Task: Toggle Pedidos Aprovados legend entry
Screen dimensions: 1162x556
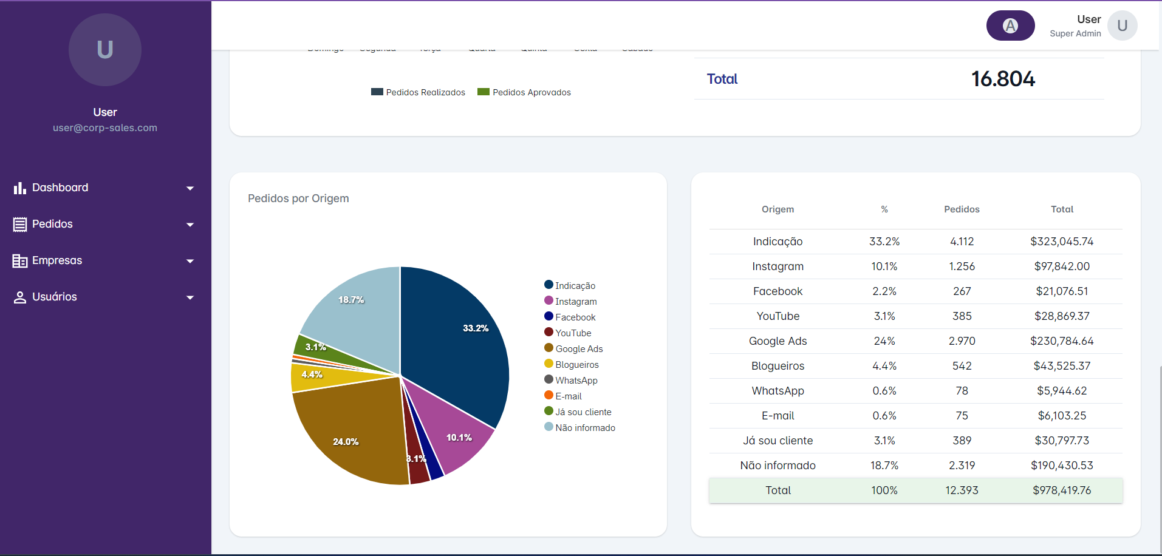Action: click(x=524, y=92)
